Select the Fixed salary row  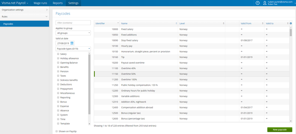click(191, 29)
